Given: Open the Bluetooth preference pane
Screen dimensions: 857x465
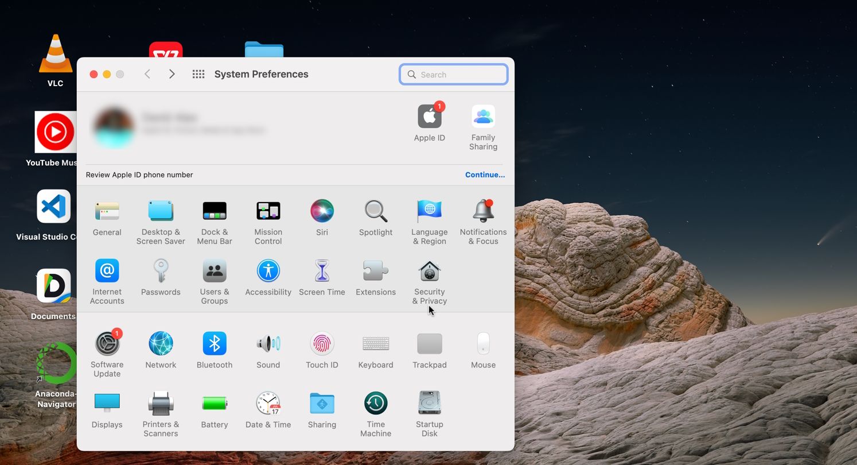Looking at the screenshot, I should coord(215,344).
